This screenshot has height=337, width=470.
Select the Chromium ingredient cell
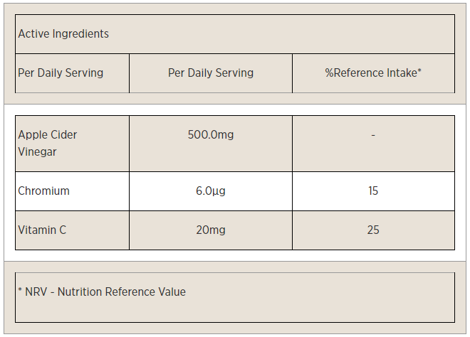coord(72,191)
